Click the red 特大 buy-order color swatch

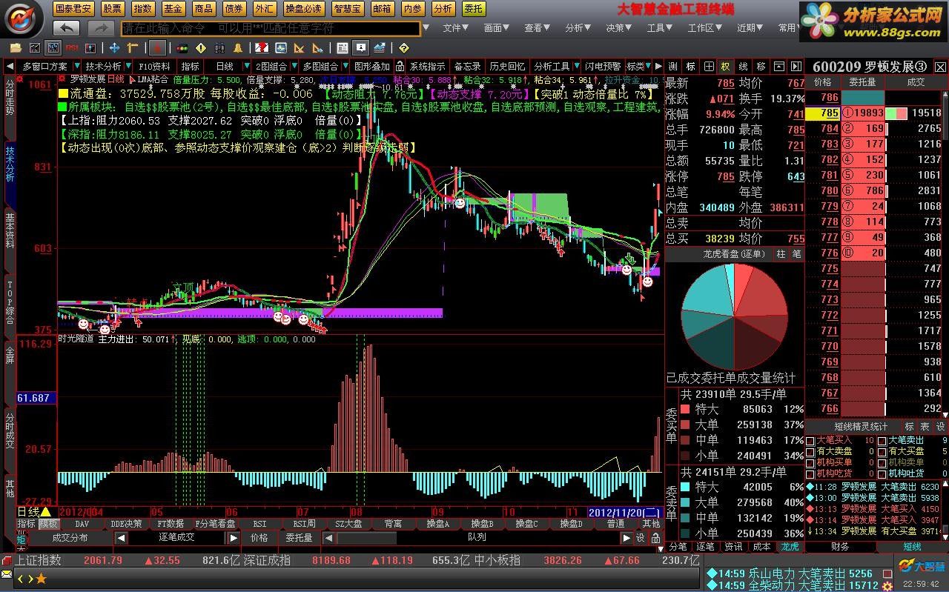[x=685, y=409]
